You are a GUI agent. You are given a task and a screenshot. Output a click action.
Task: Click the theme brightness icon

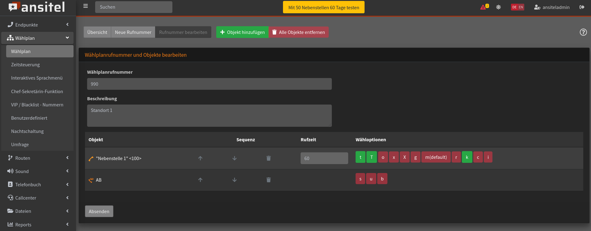click(x=498, y=7)
